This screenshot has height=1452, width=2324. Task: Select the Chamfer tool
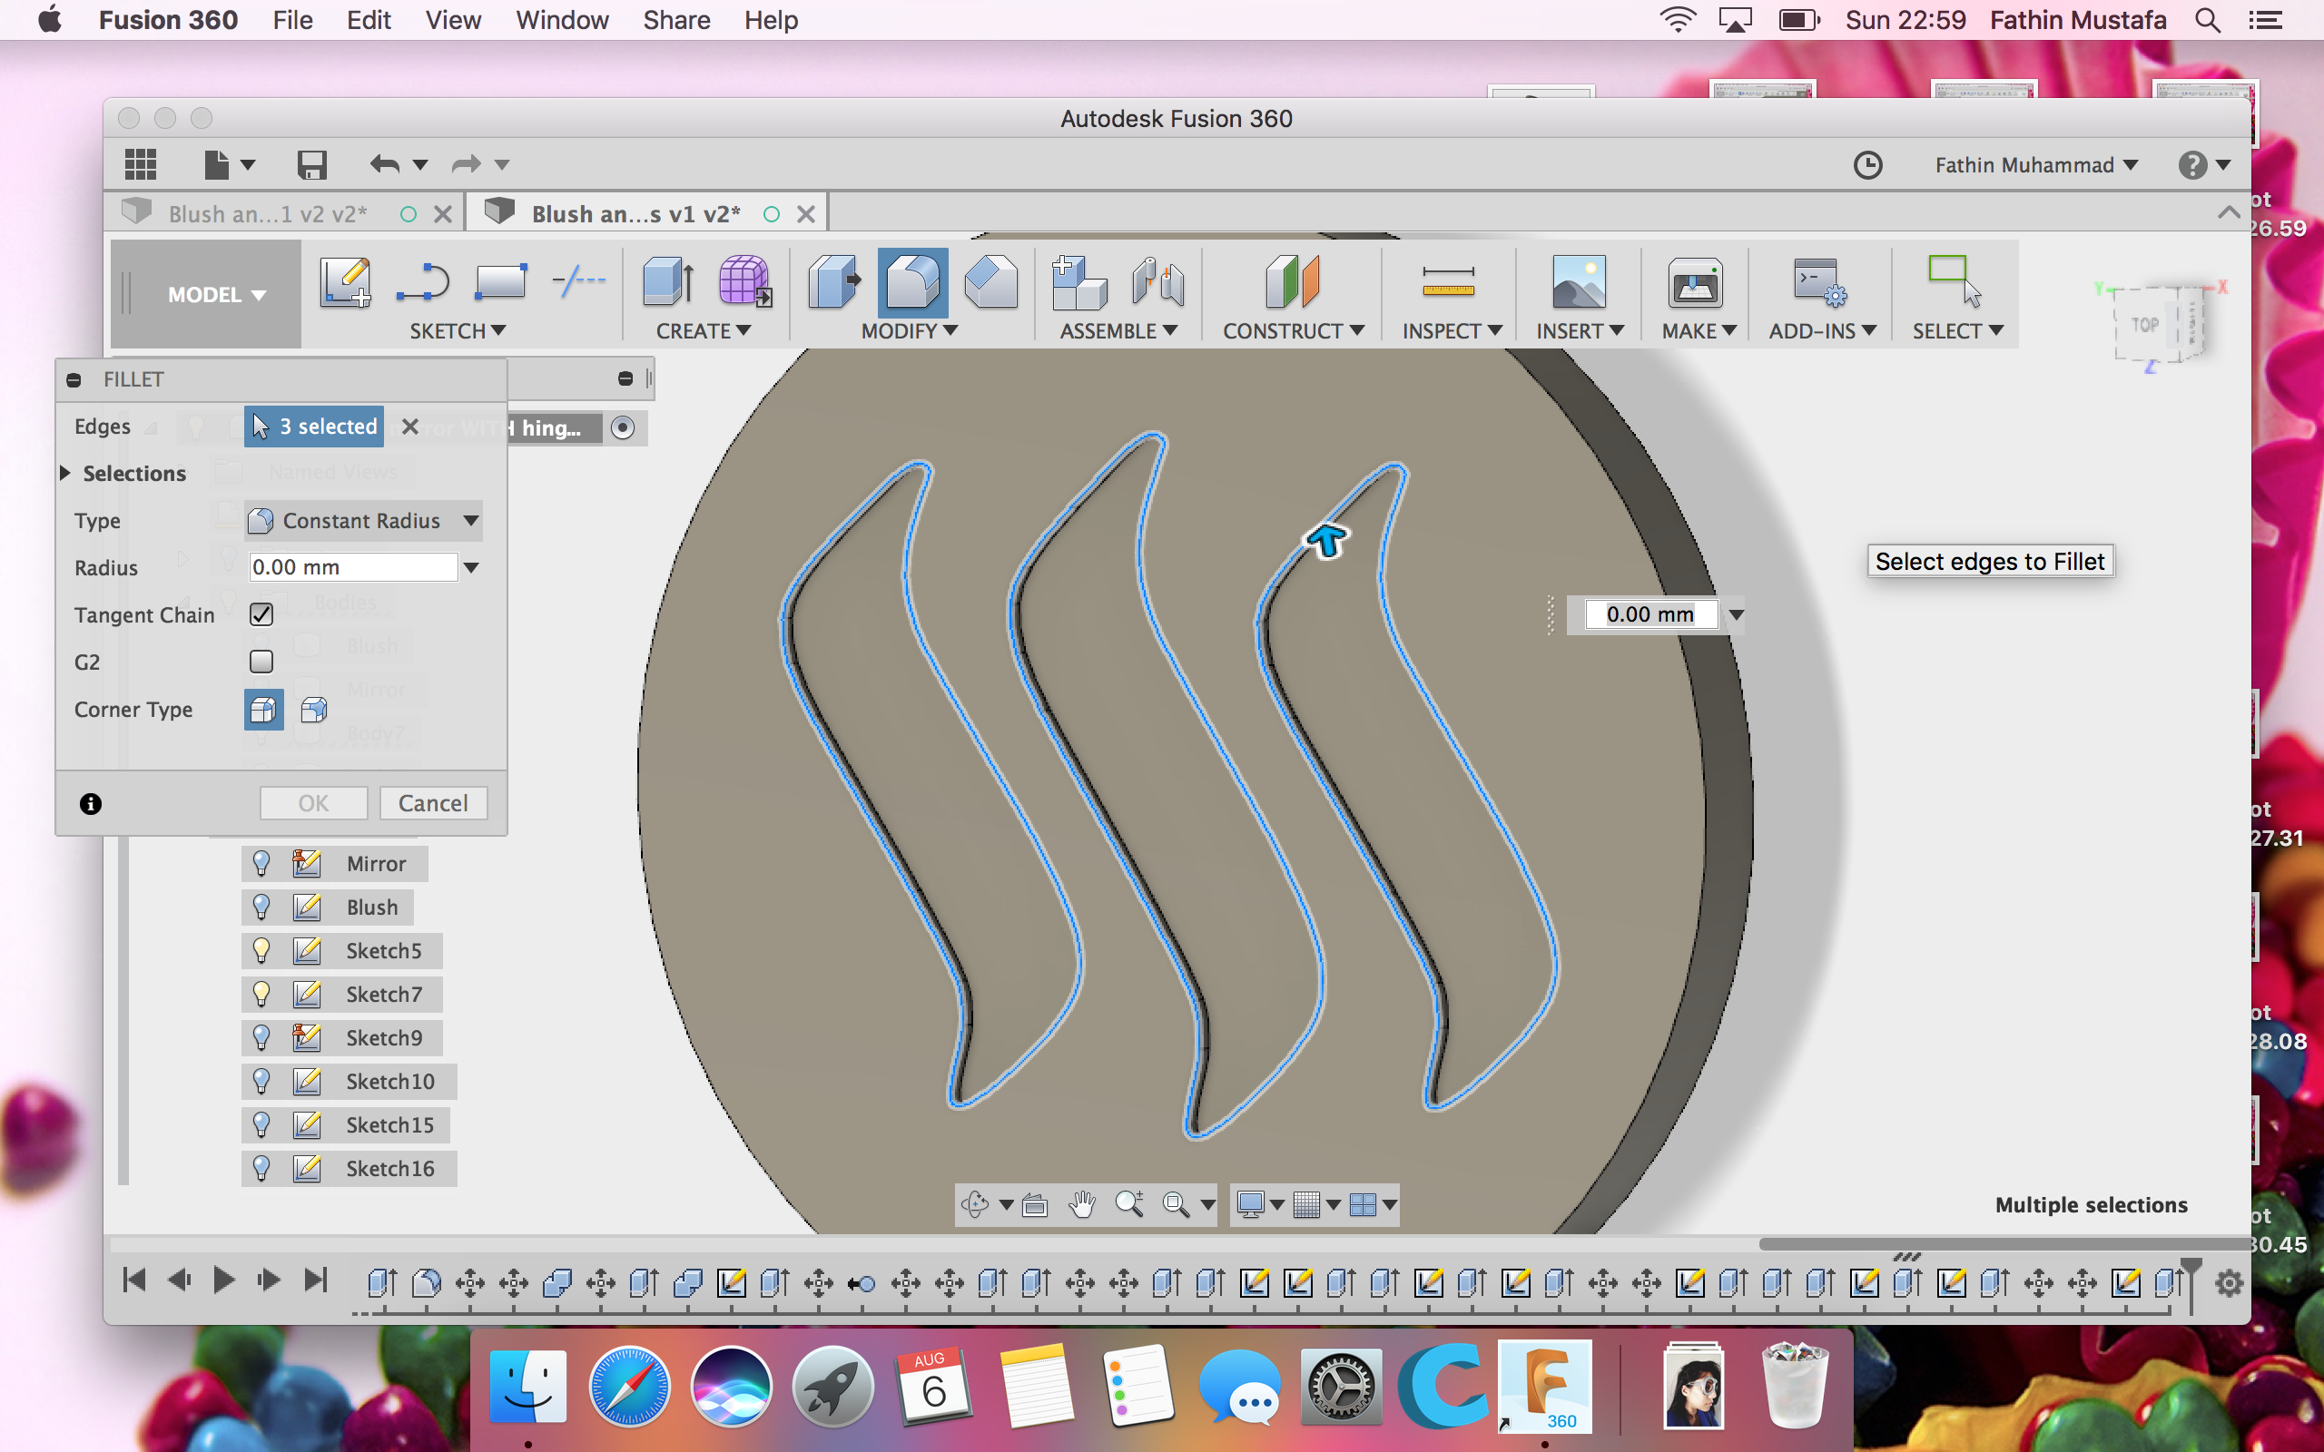(991, 281)
